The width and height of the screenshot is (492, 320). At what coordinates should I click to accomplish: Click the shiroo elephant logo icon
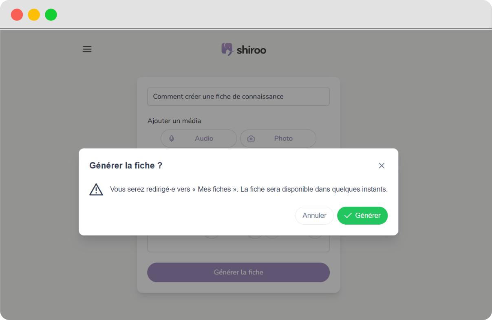click(x=227, y=49)
